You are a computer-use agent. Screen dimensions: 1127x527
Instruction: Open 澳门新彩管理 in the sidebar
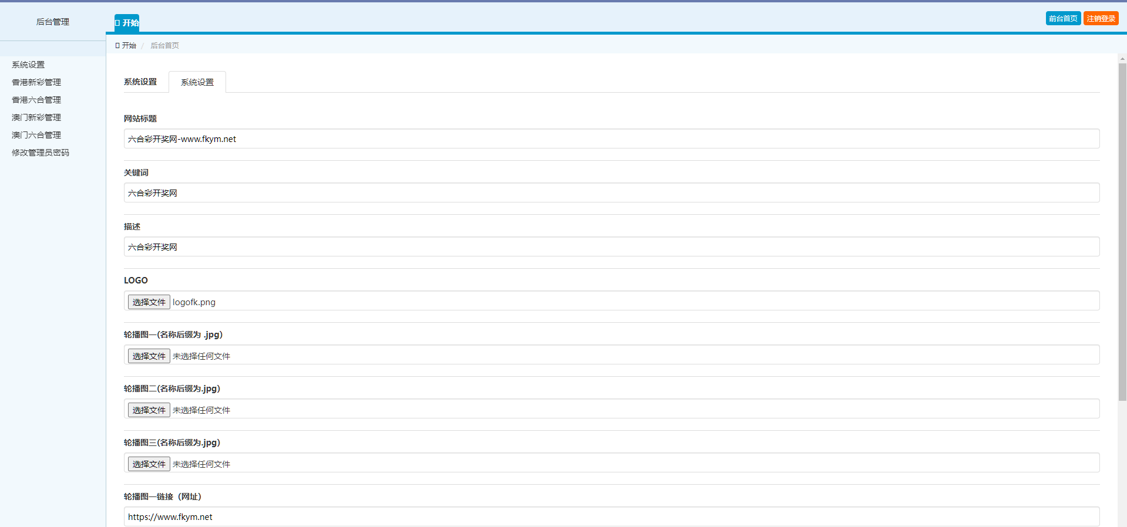point(36,117)
